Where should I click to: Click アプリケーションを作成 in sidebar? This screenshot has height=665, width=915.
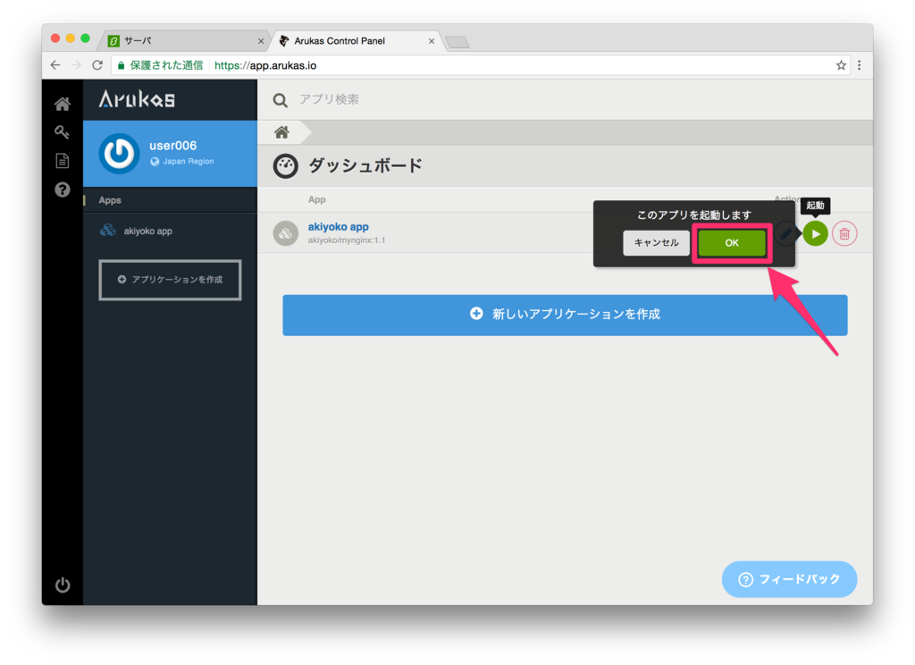point(170,280)
